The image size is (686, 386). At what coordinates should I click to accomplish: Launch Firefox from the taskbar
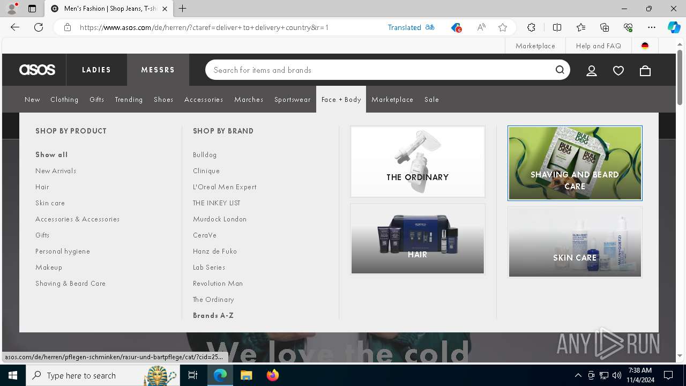point(273,375)
